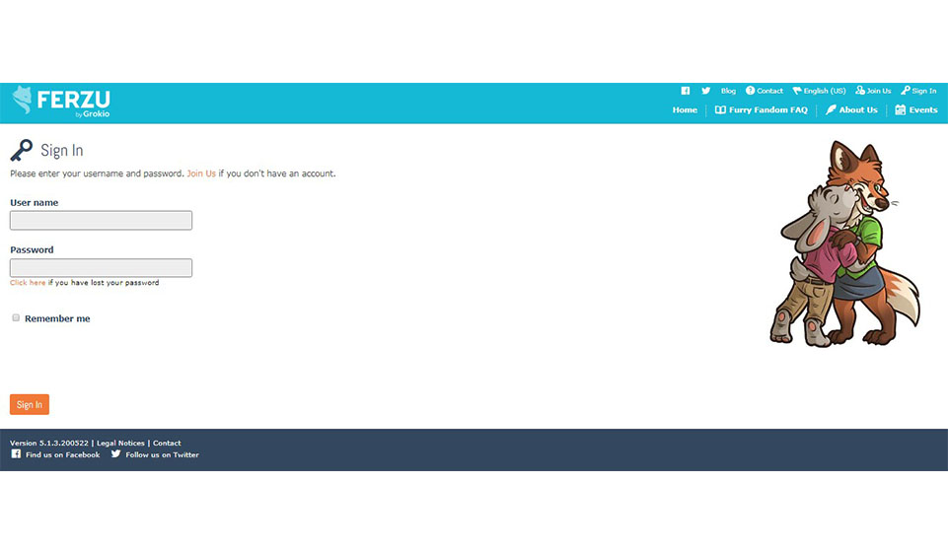Open the Blog link in header
This screenshot has height=553, width=948.
(728, 91)
